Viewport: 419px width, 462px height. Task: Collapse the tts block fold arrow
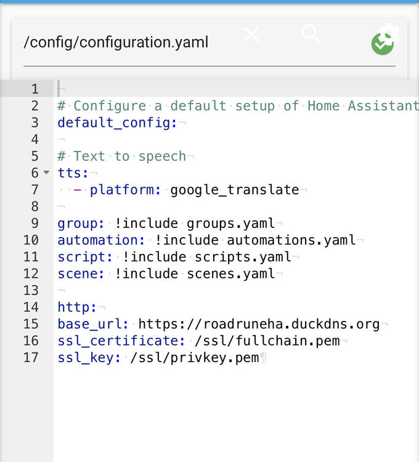(x=47, y=173)
